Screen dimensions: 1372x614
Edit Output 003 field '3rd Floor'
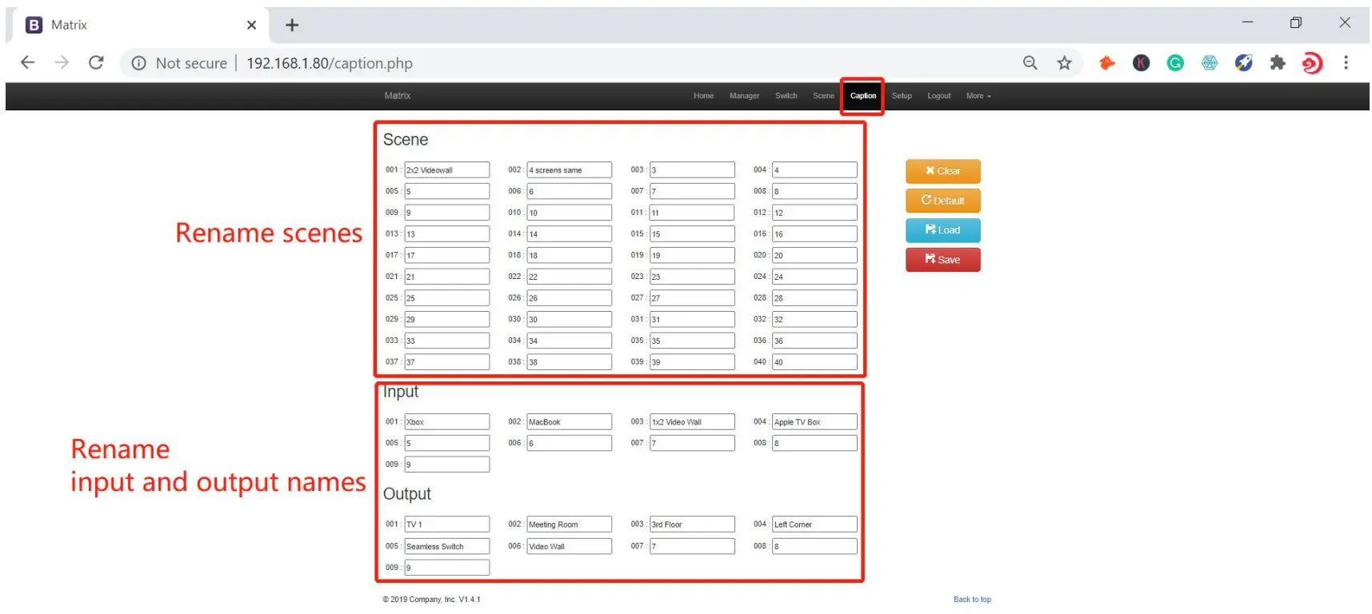(692, 524)
